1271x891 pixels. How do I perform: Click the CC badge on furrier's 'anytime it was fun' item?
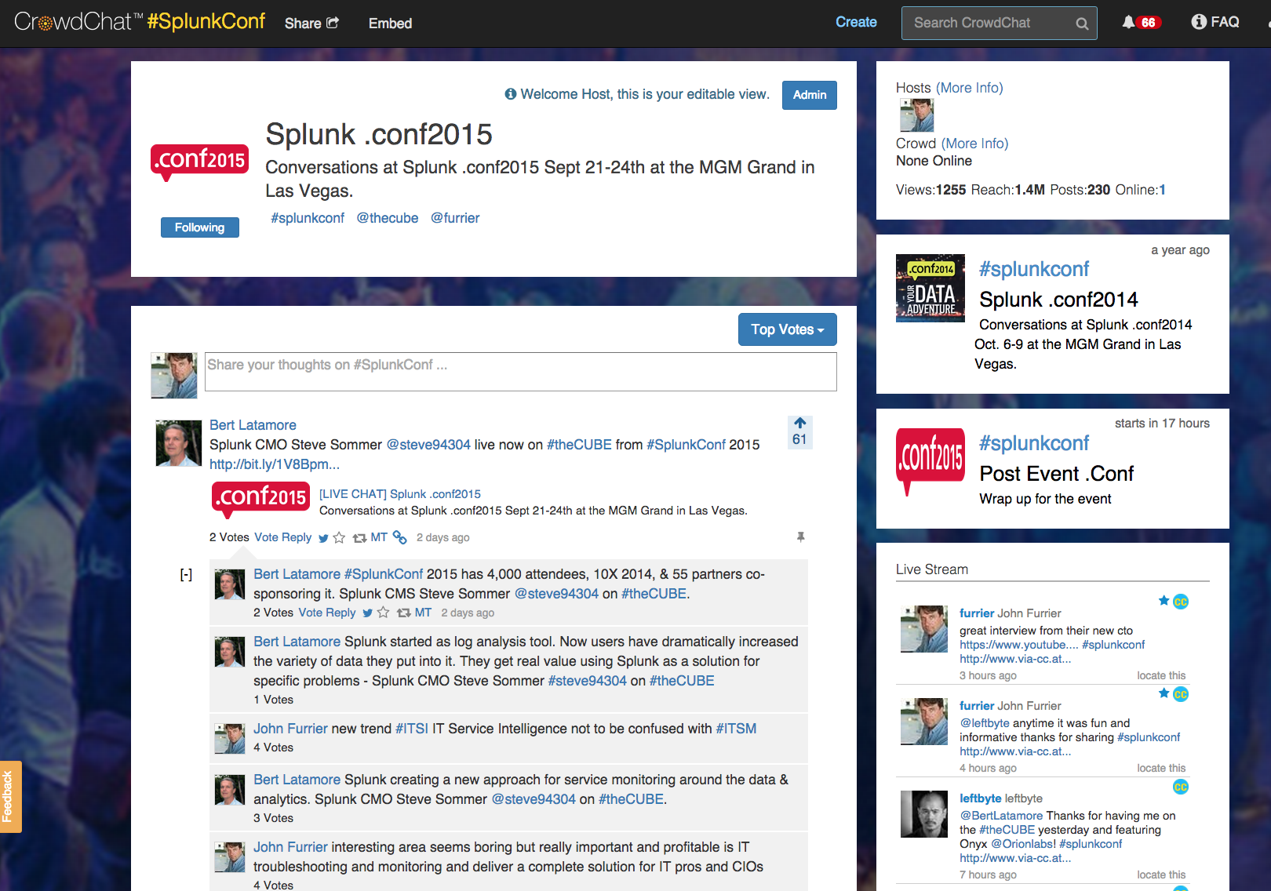[1181, 694]
